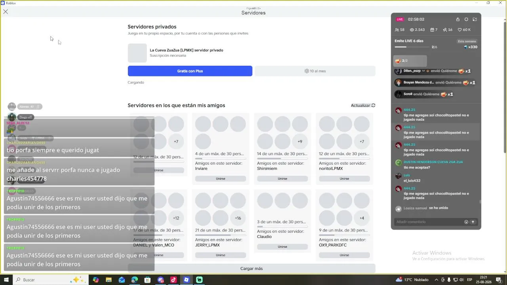Open the Esta semana selector in the LIVE panel

[467, 41]
